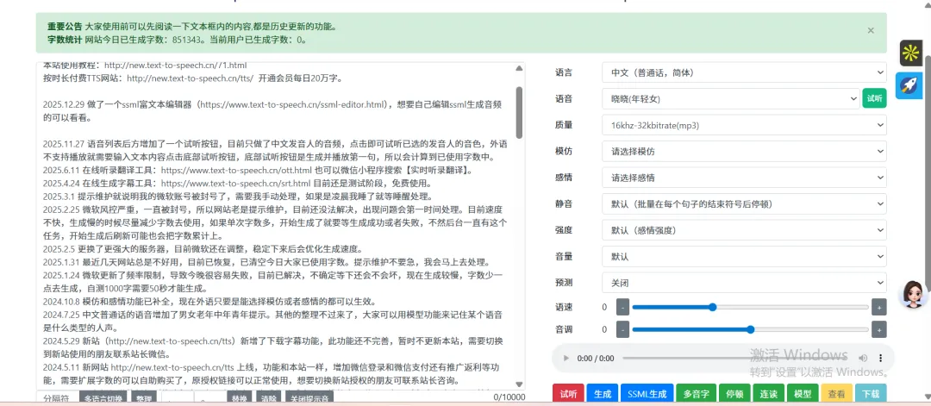Open the 静音 silence dropdown

744,203
